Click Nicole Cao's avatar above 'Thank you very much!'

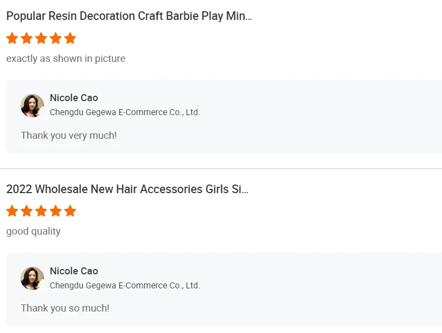(32, 105)
